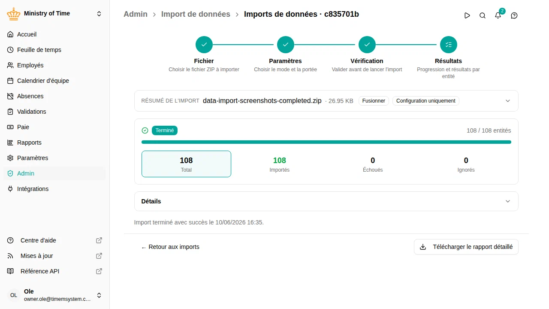
Task: Click Télécharger le rapport détaillé button
Action: click(466, 247)
